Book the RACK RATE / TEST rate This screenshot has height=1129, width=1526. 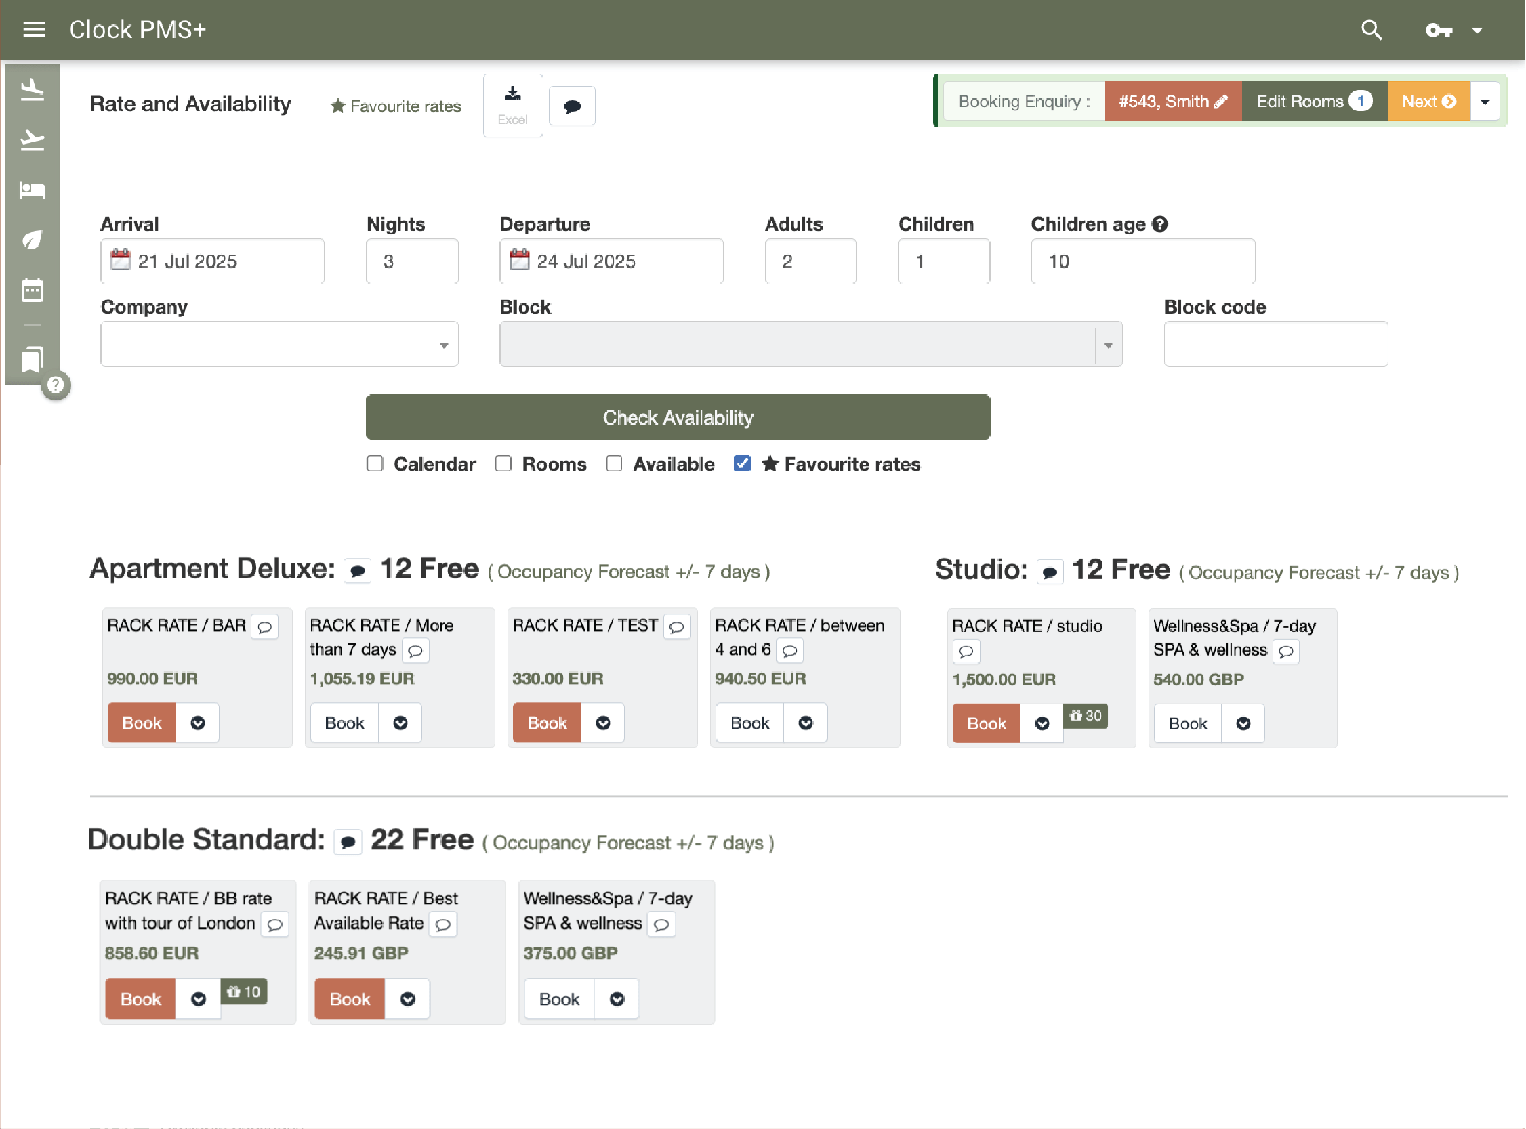546,723
